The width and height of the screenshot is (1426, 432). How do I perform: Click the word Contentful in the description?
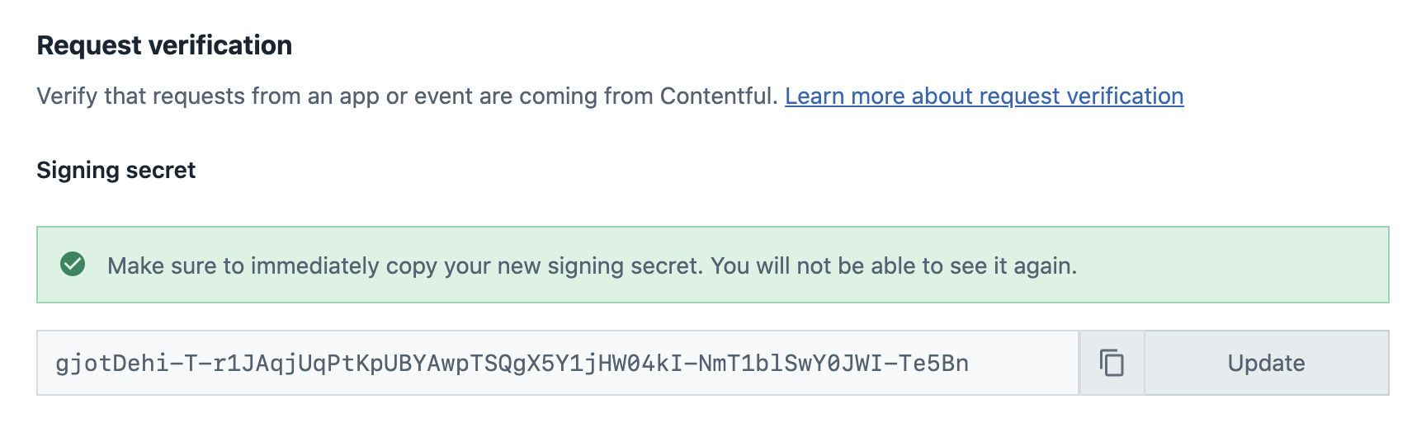click(718, 96)
